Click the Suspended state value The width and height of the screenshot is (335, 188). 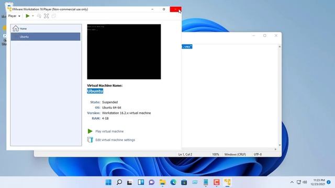(x=110, y=102)
